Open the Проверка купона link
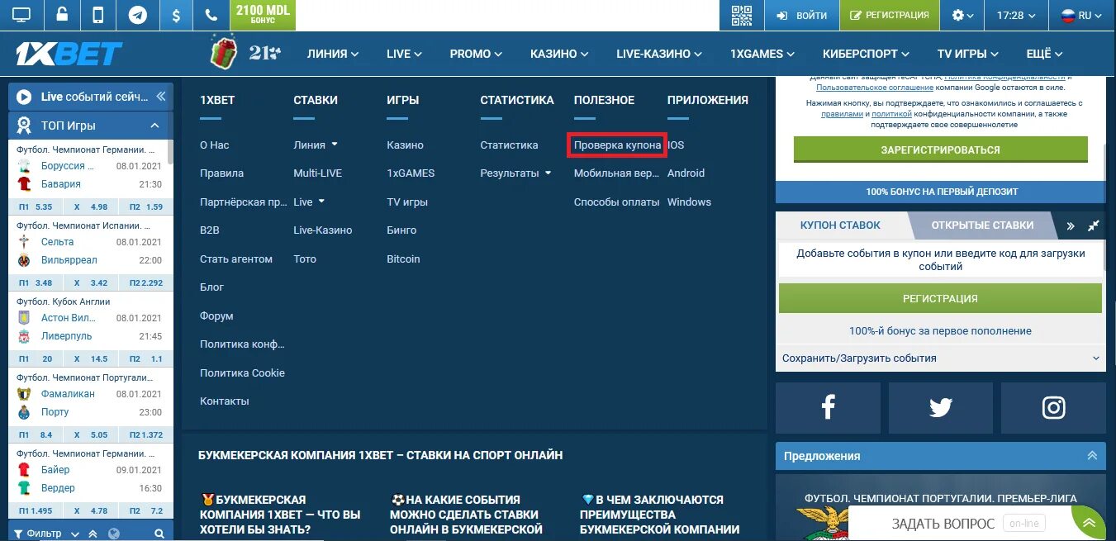The image size is (1116, 541). (617, 145)
